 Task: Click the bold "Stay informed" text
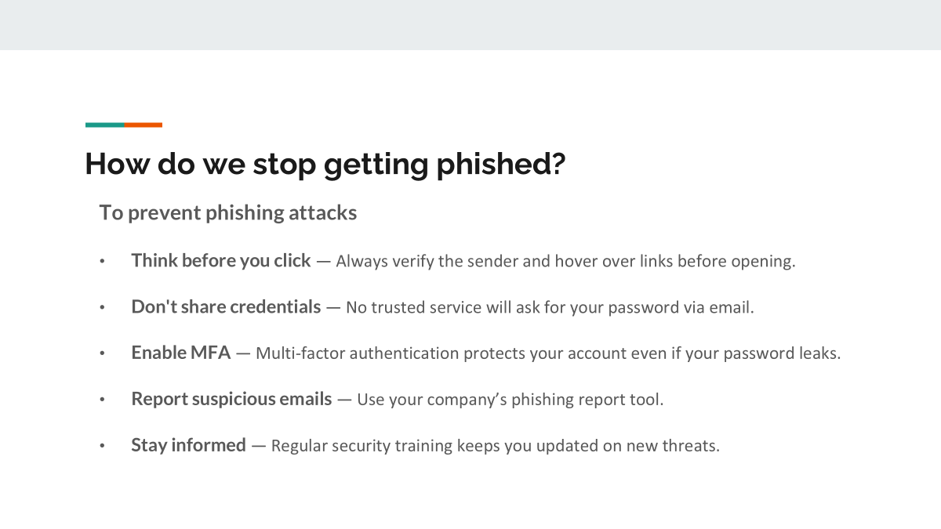pos(188,446)
